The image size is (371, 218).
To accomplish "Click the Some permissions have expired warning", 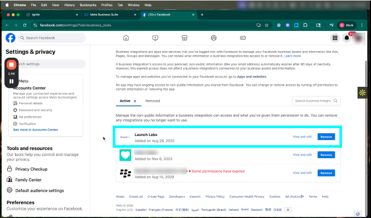I will [x=217, y=171].
